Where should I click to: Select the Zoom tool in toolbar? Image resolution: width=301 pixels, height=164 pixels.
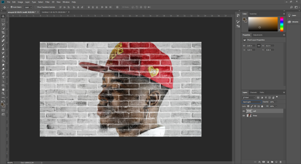[x=3, y=93]
